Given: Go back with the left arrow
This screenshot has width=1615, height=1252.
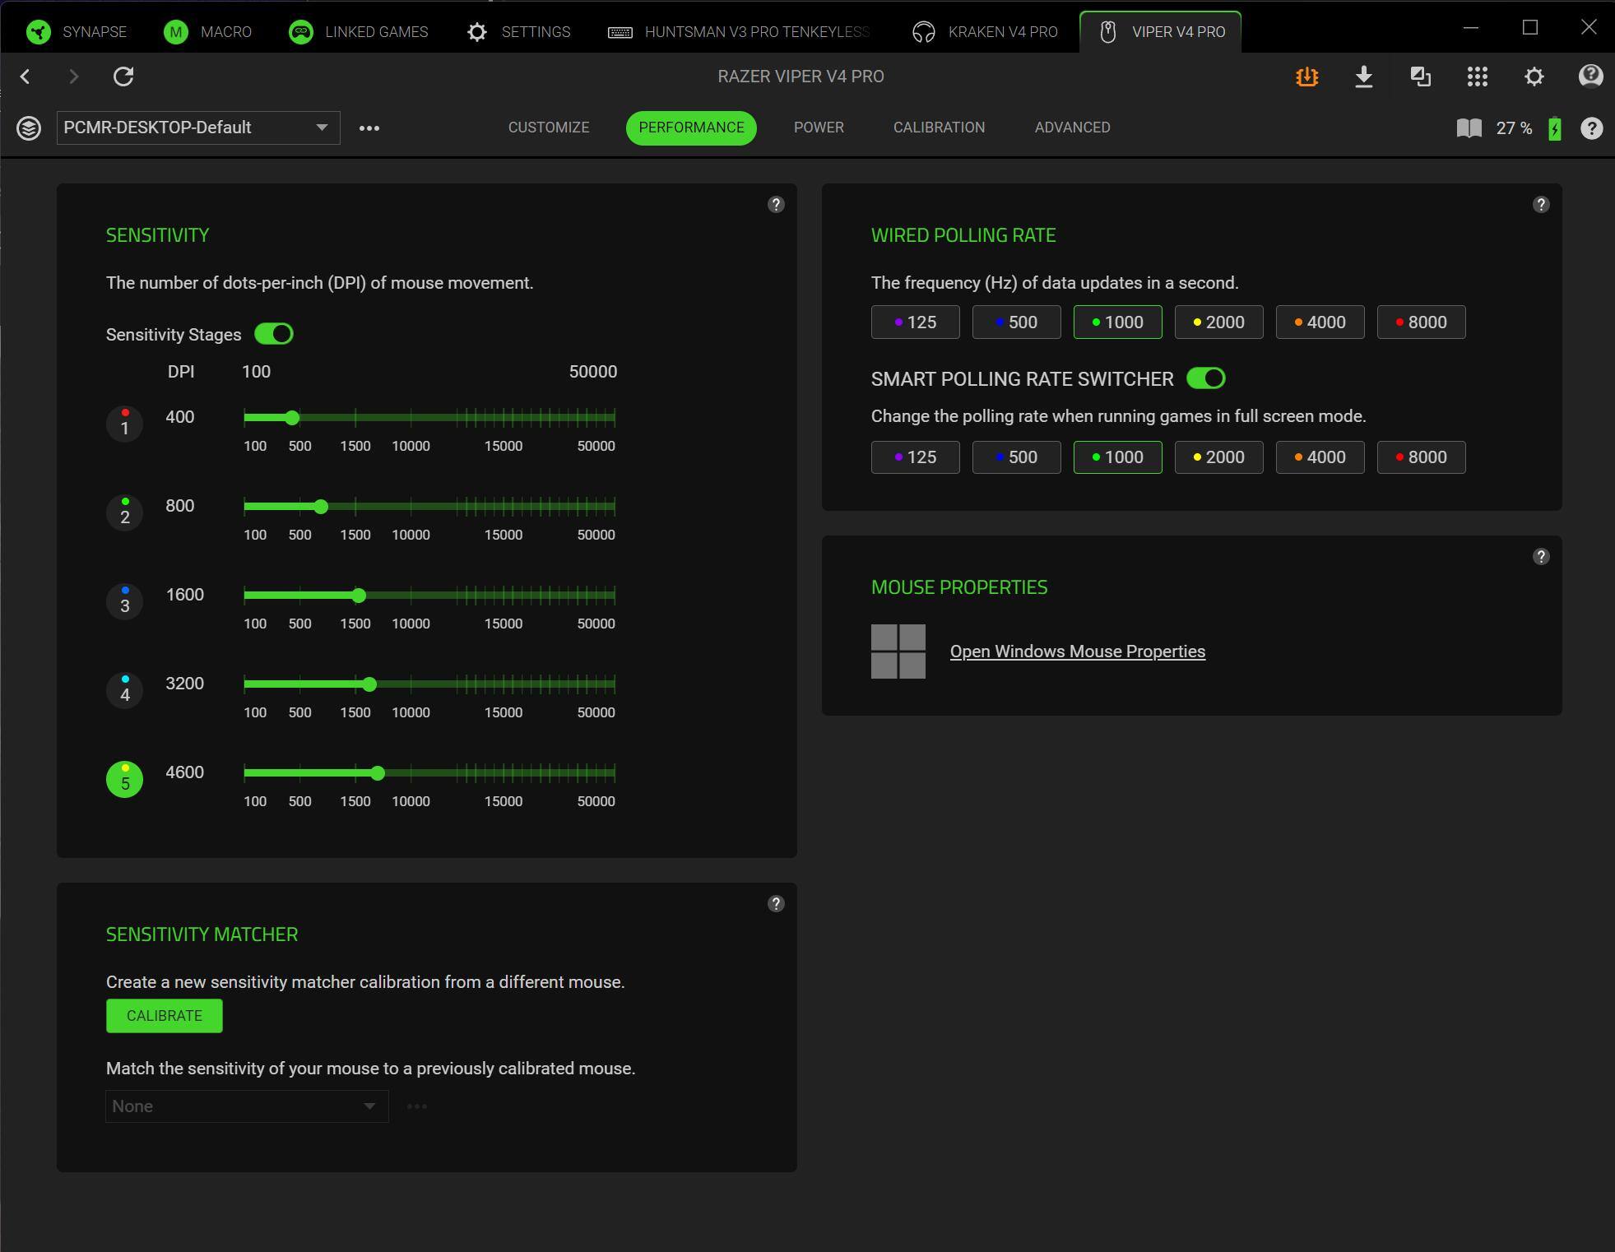Looking at the screenshot, I should pyautogui.click(x=26, y=77).
